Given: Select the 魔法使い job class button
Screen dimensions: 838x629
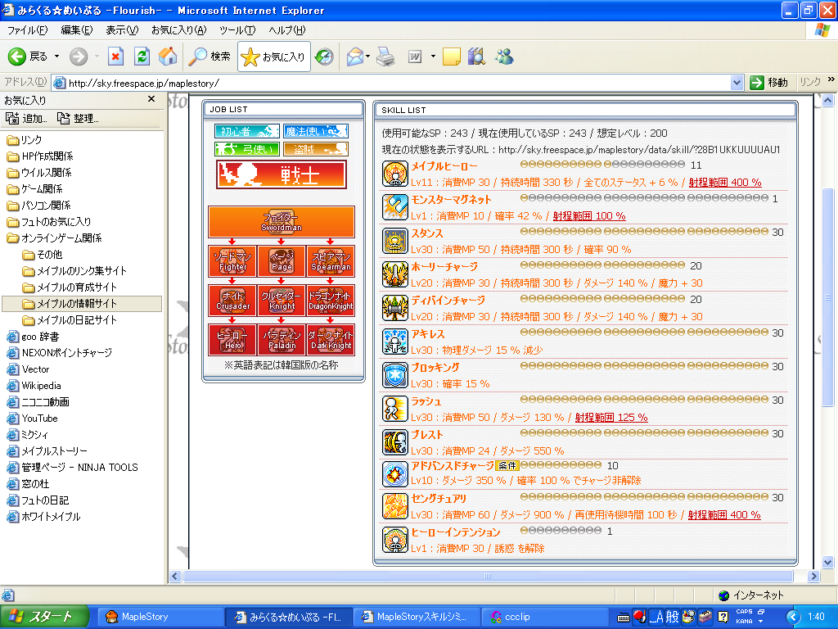Looking at the screenshot, I should tap(316, 131).
